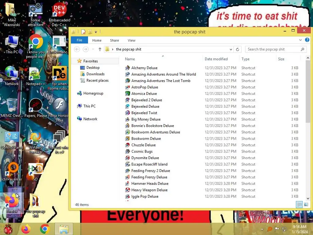
Task: Open 'the popcap shit' desktop folder
Action: click(35, 205)
